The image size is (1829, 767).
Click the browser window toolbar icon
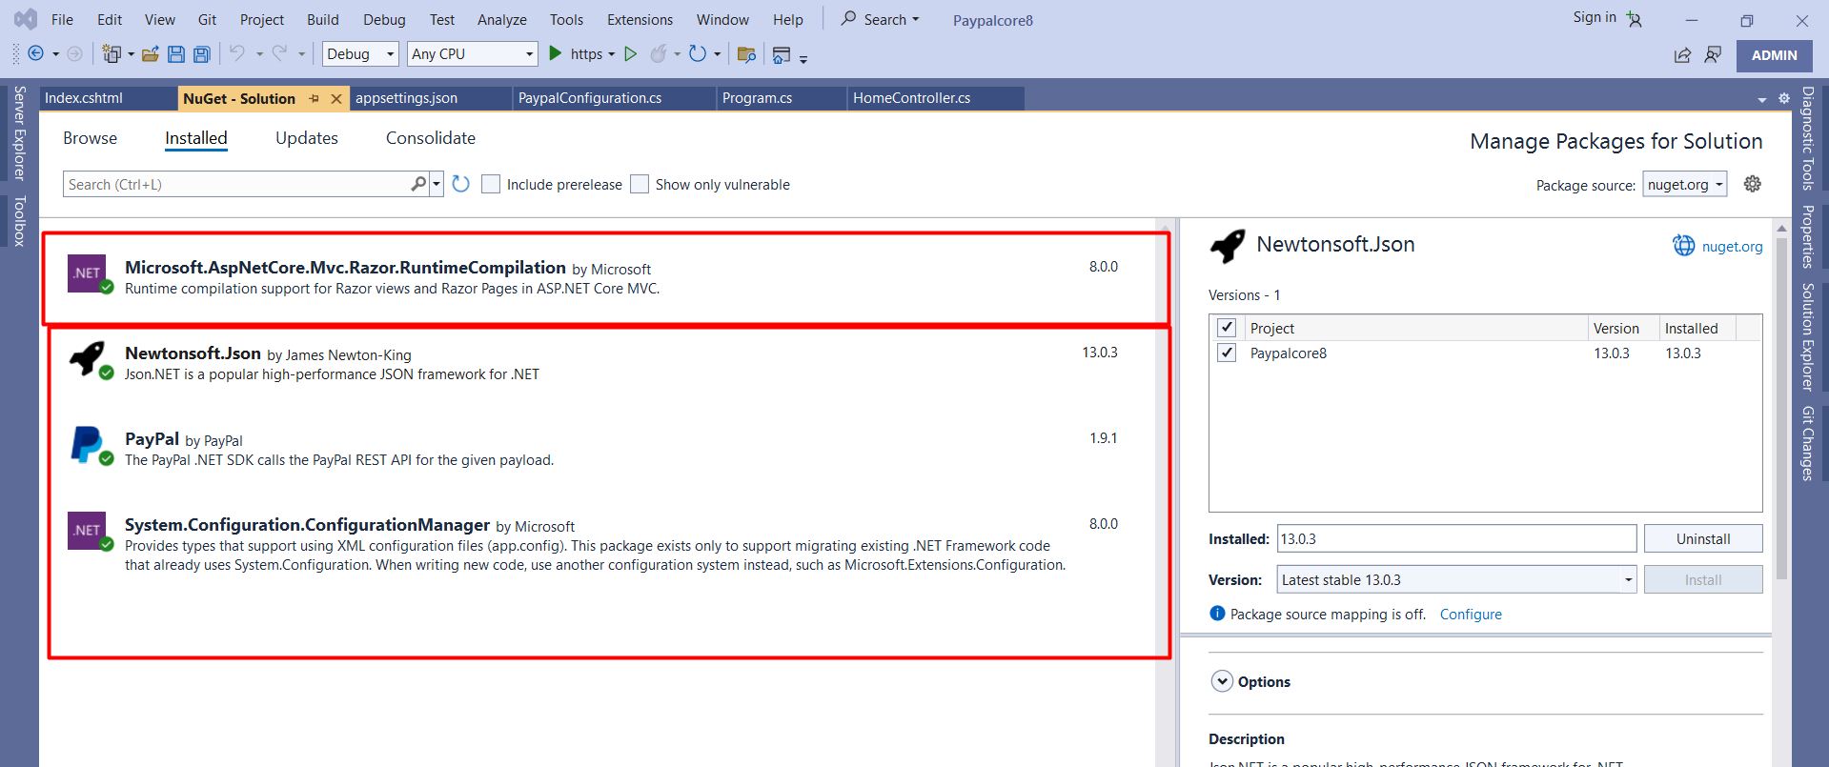tap(782, 55)
